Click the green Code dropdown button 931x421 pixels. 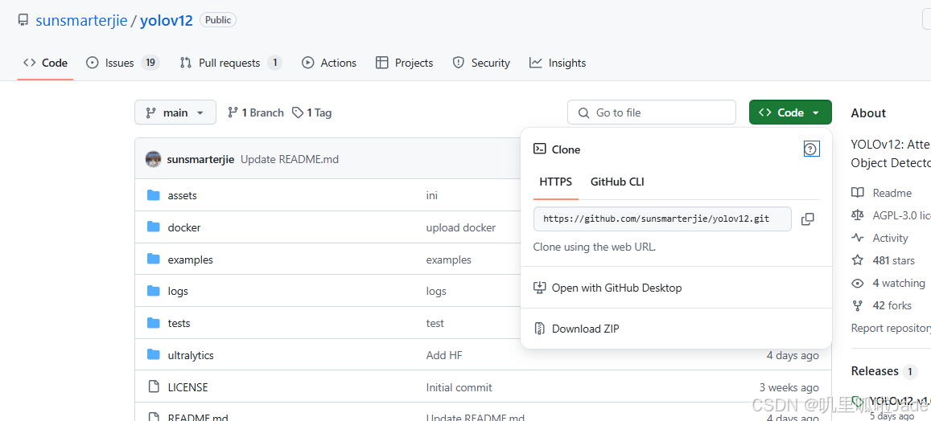tap(790, 112)
